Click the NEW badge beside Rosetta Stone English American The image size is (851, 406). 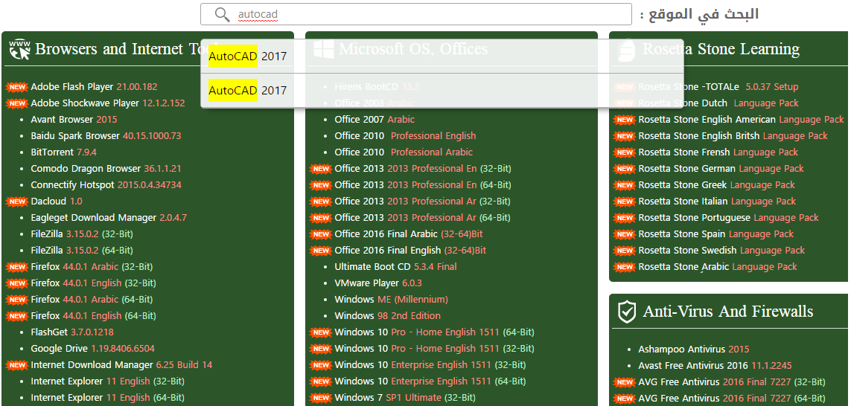click(625, 120)
